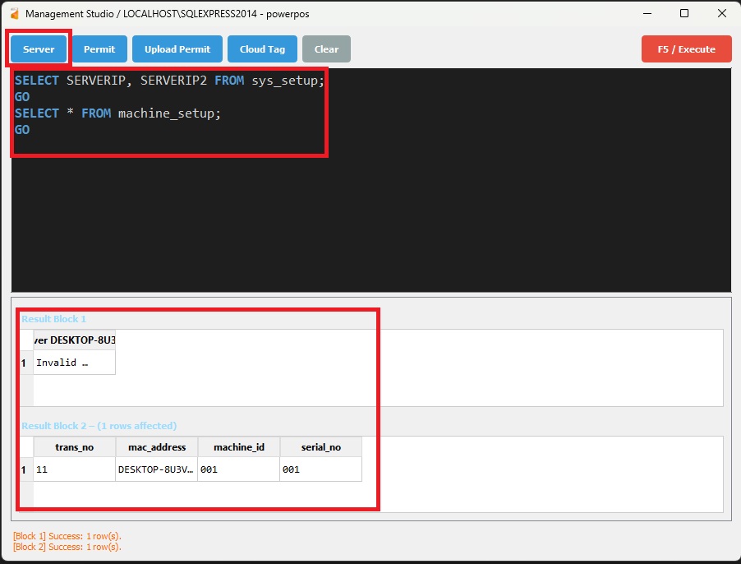Click the 001 cell under serial_no

pos(320,469)
